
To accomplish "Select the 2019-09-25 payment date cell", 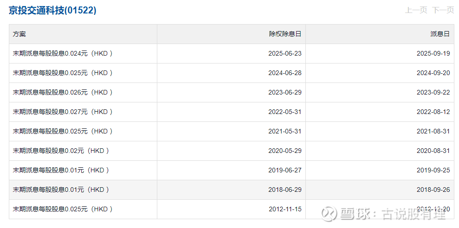I will (x=433, y=170).
